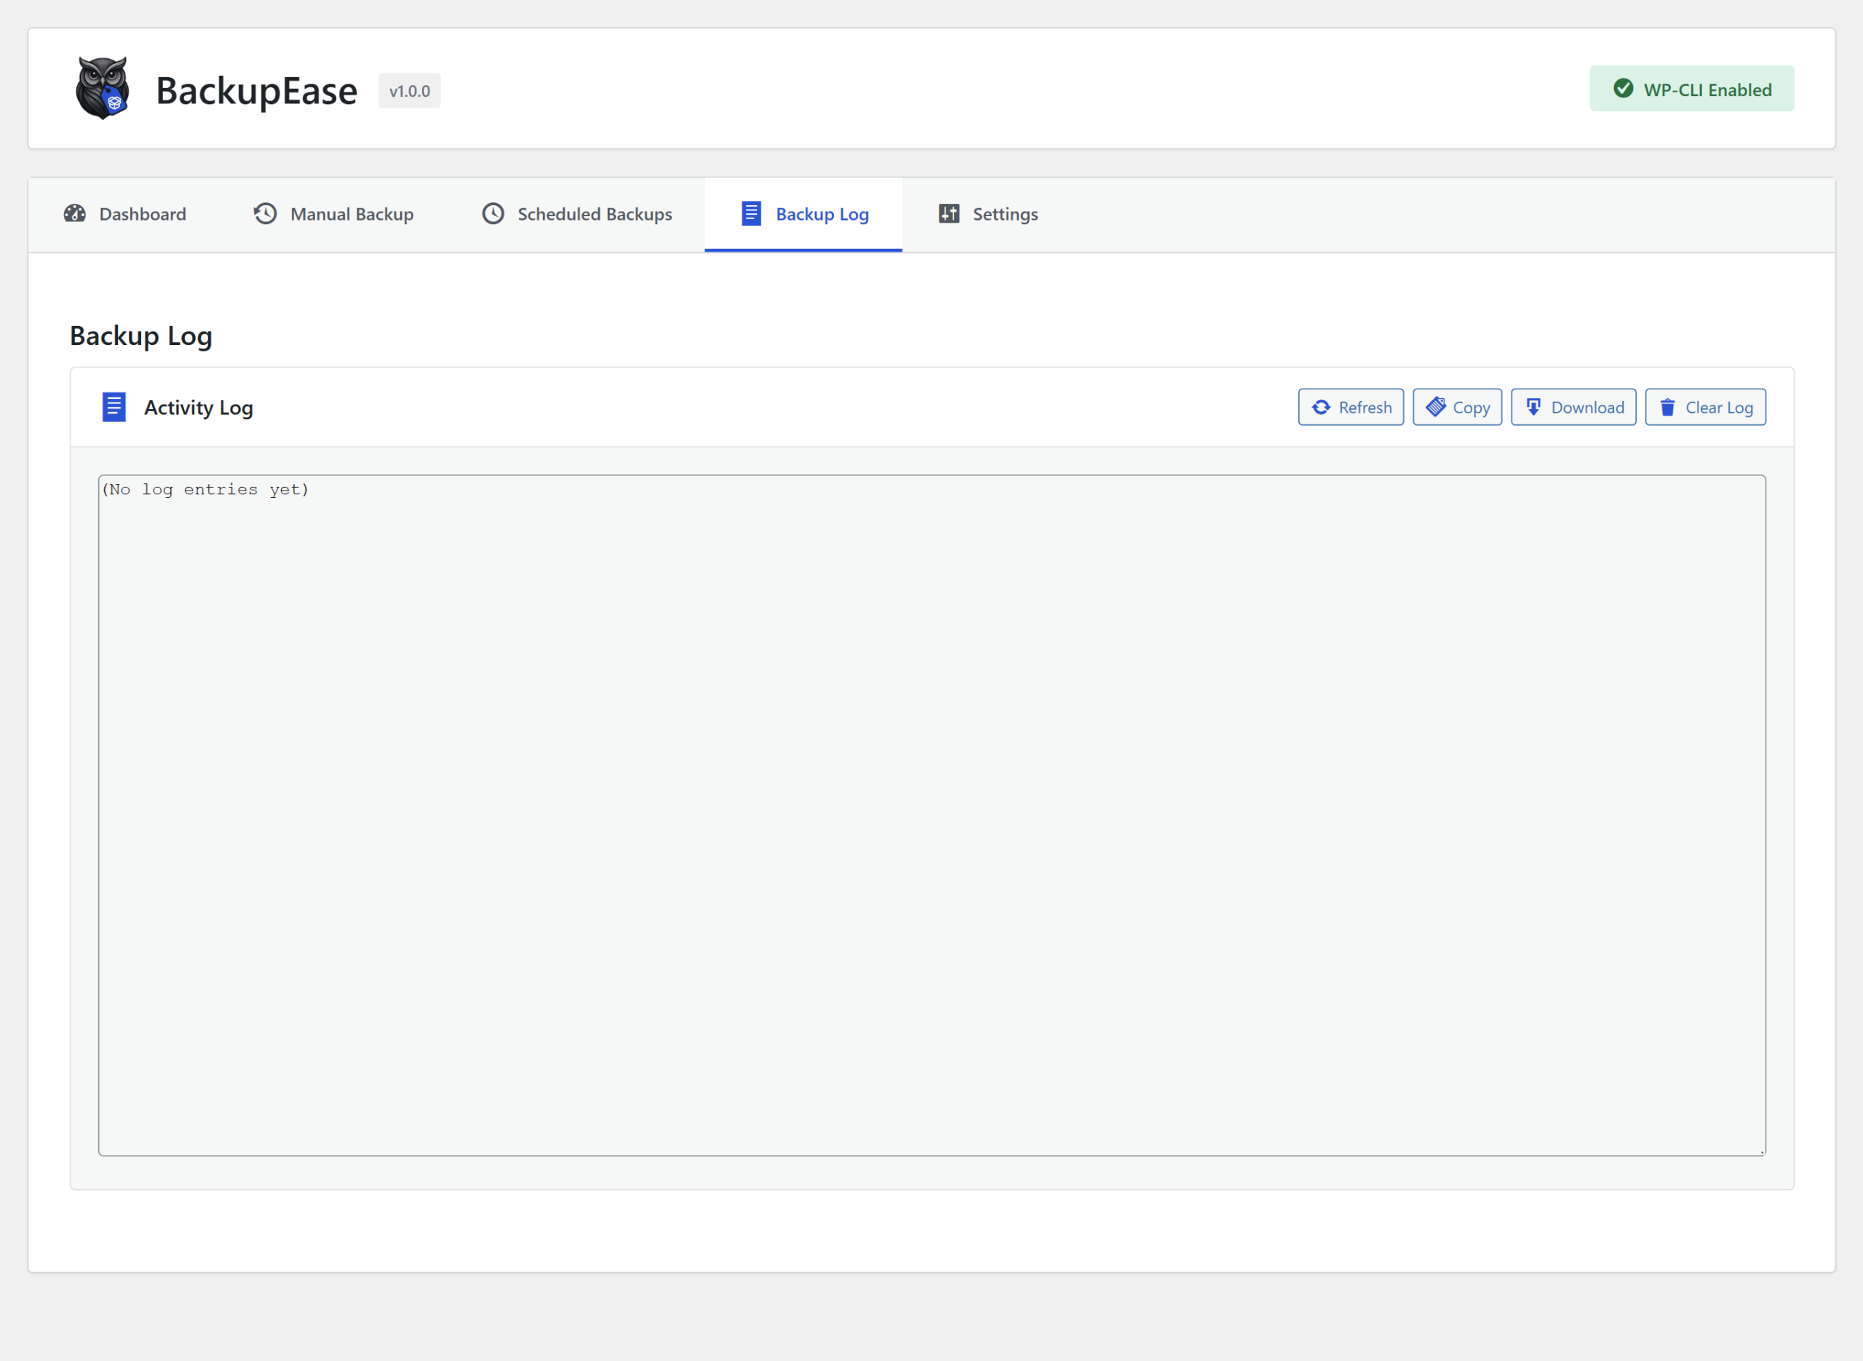Screen dimensions: 1863x1361
Task: Download the activity log file
Action: [x=1573, y=408]
